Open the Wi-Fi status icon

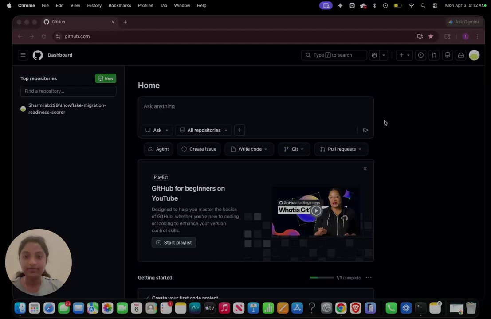(x=411, y=5)
